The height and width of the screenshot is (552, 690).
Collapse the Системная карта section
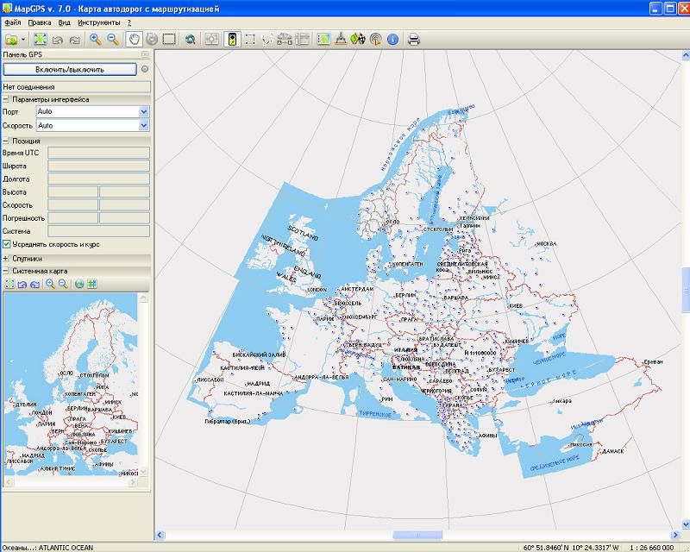[x=6, y=271]
